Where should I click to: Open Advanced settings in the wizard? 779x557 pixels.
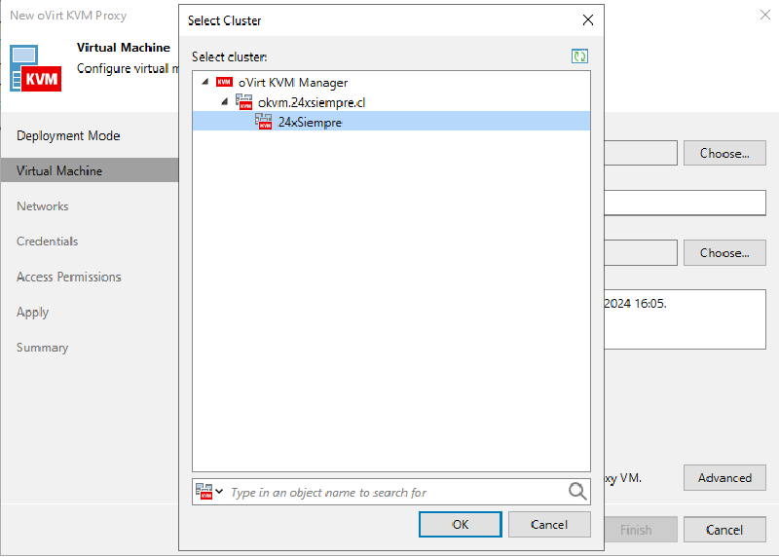point(724,477)
